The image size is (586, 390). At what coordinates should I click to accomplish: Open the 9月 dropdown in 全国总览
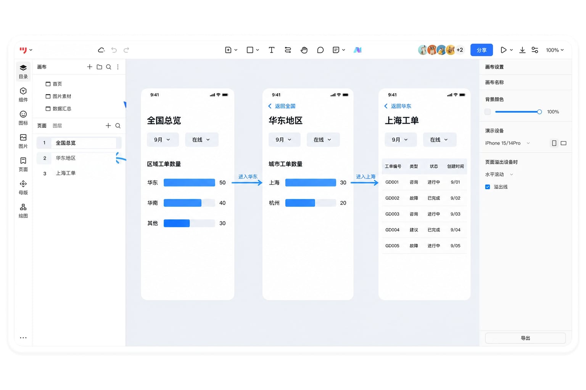[163, 140]
